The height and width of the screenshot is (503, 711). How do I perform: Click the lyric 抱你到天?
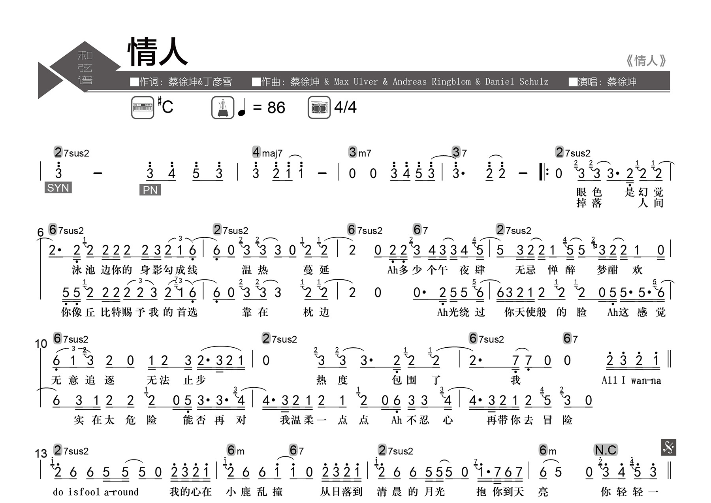[x=500, y=492]
